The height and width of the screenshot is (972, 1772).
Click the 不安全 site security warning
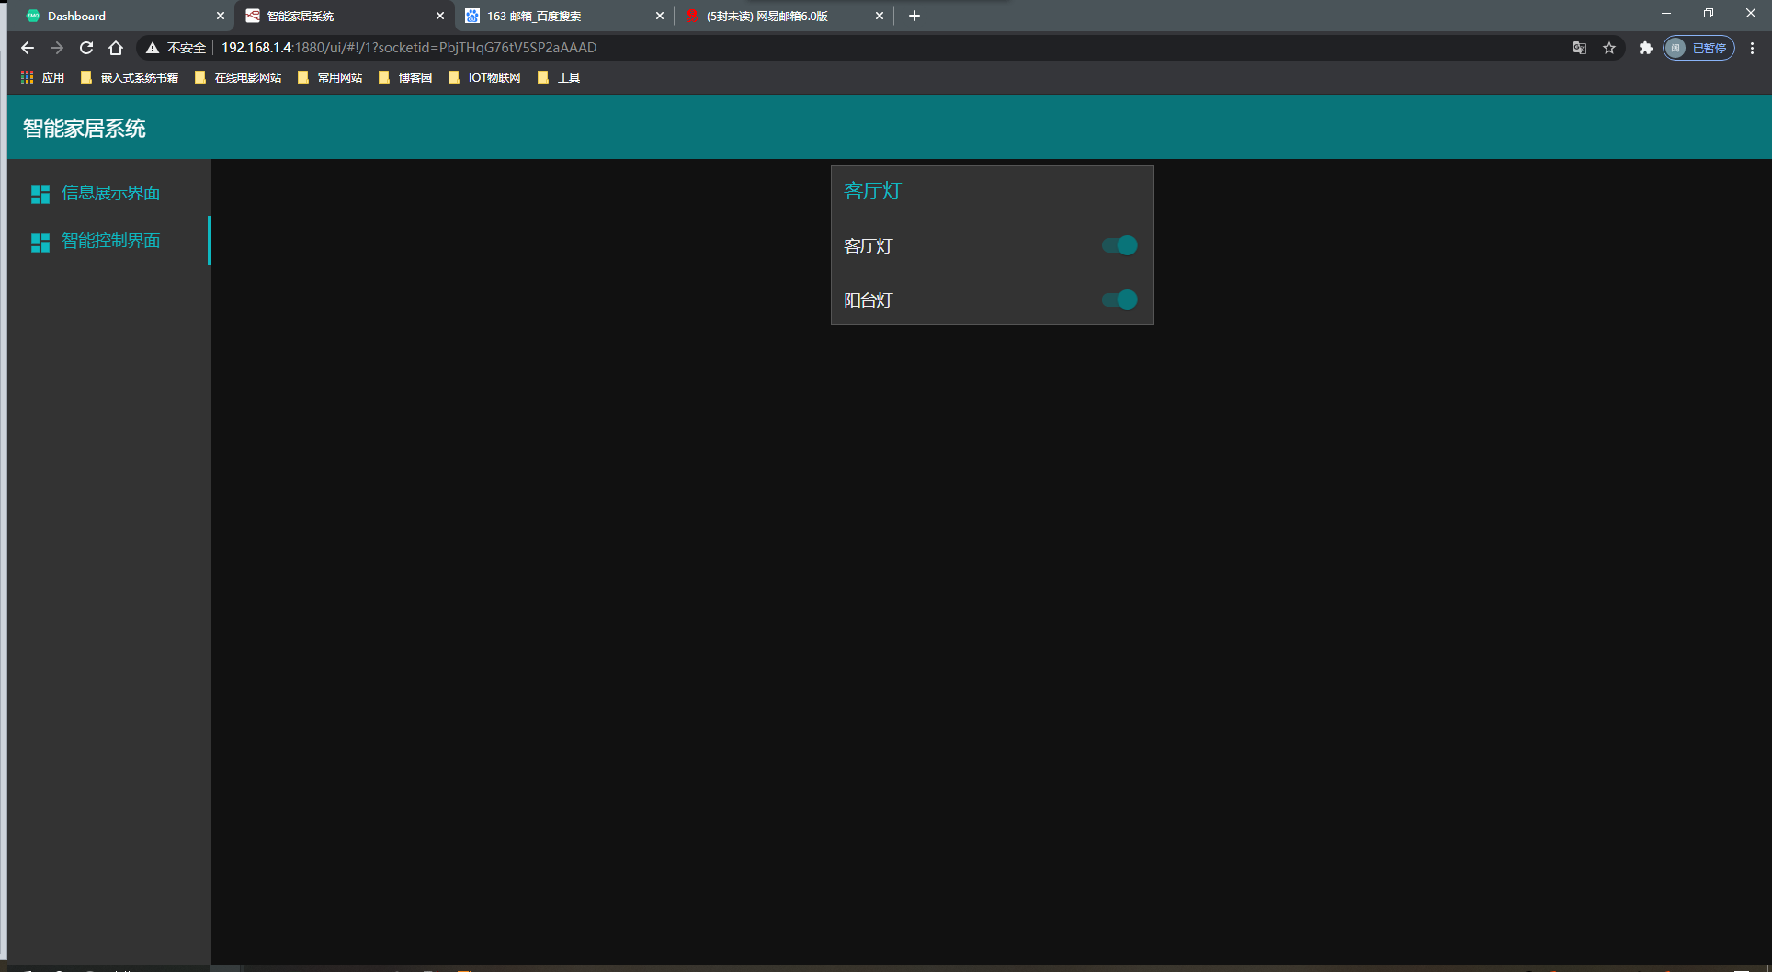176,48
